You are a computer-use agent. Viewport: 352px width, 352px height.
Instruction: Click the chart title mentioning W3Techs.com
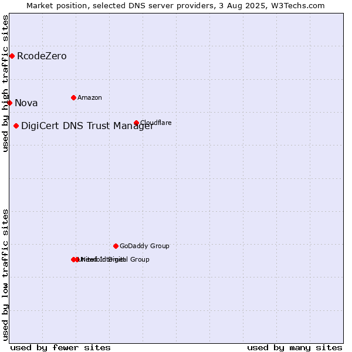coord(175,6)
